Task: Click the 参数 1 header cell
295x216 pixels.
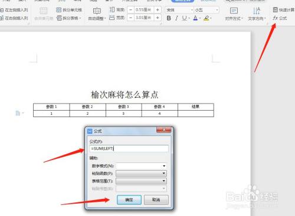Action: (x=51, y=107)
